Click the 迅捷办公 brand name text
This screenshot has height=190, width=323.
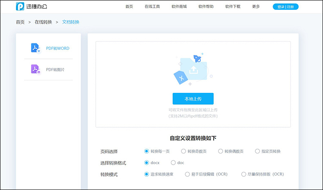point(37,6)
